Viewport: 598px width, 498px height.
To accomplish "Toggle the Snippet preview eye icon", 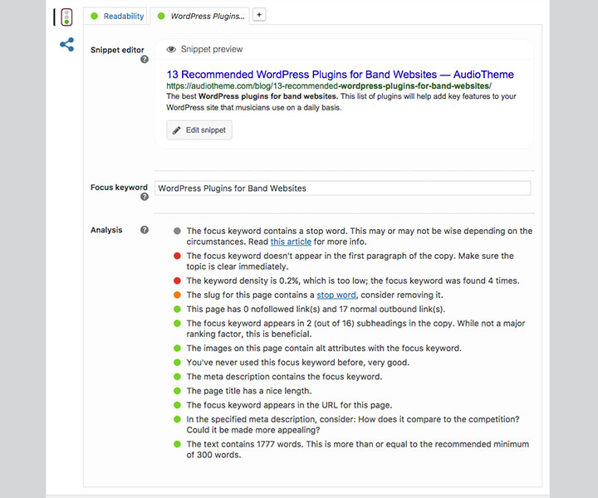I will 171,50.
